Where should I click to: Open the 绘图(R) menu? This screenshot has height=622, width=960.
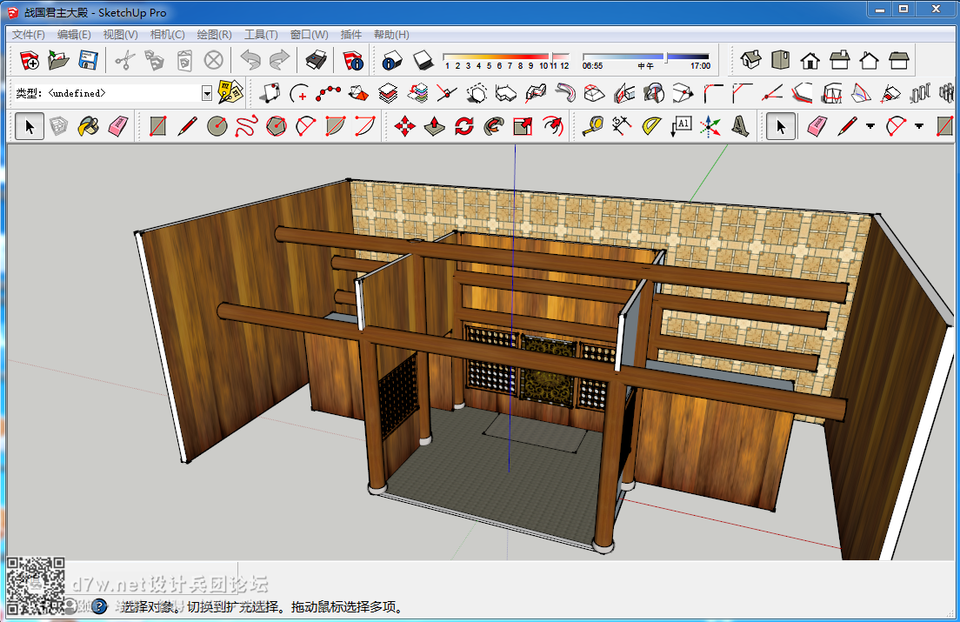click(x=214, y=34)
